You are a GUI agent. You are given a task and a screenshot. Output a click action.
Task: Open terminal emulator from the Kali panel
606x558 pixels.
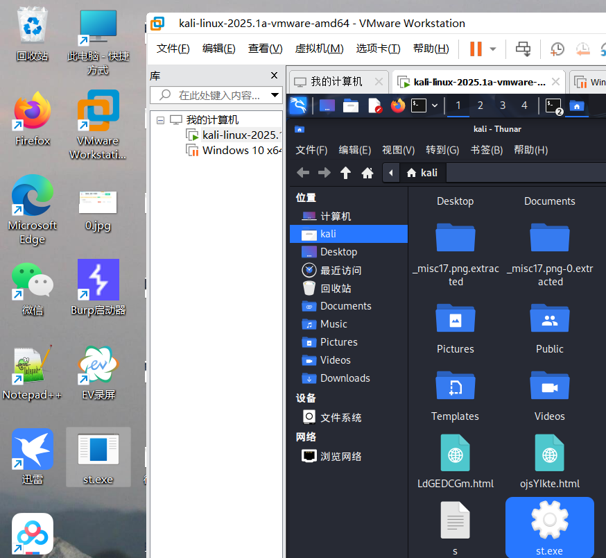coord(419,105)
